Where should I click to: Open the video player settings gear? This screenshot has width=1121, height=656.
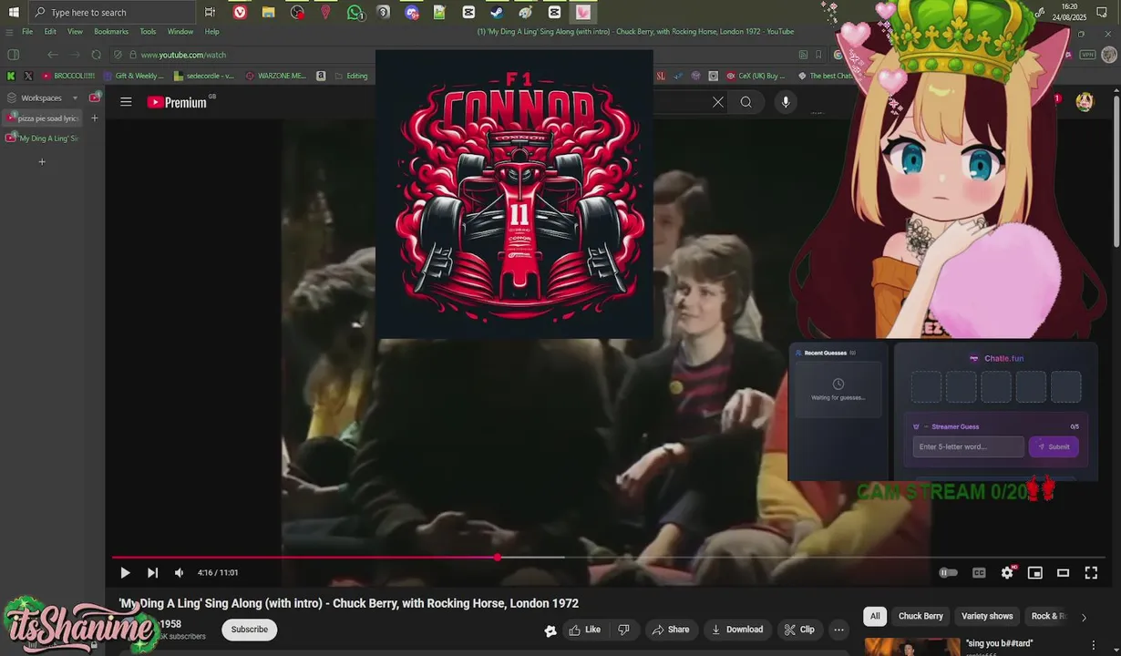click(x=1007, y=573)
